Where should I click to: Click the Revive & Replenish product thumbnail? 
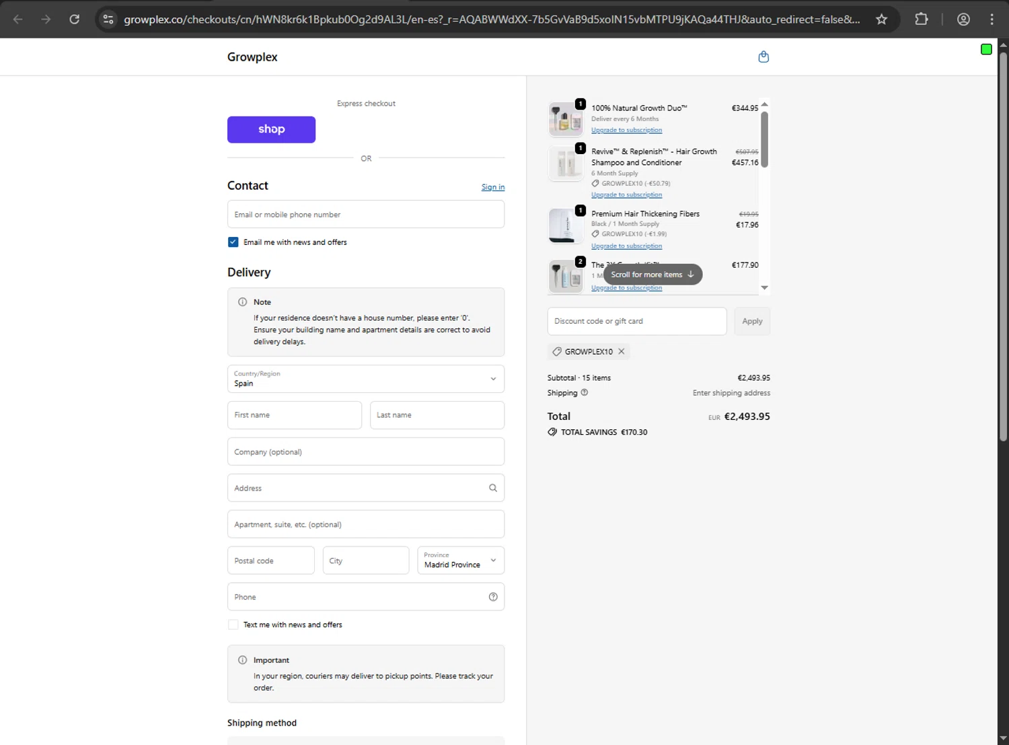point(566,164)
